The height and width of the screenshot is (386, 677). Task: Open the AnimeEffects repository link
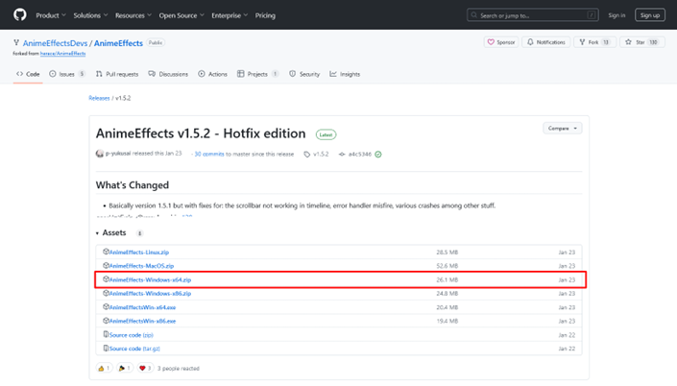(x=118, y=43)
